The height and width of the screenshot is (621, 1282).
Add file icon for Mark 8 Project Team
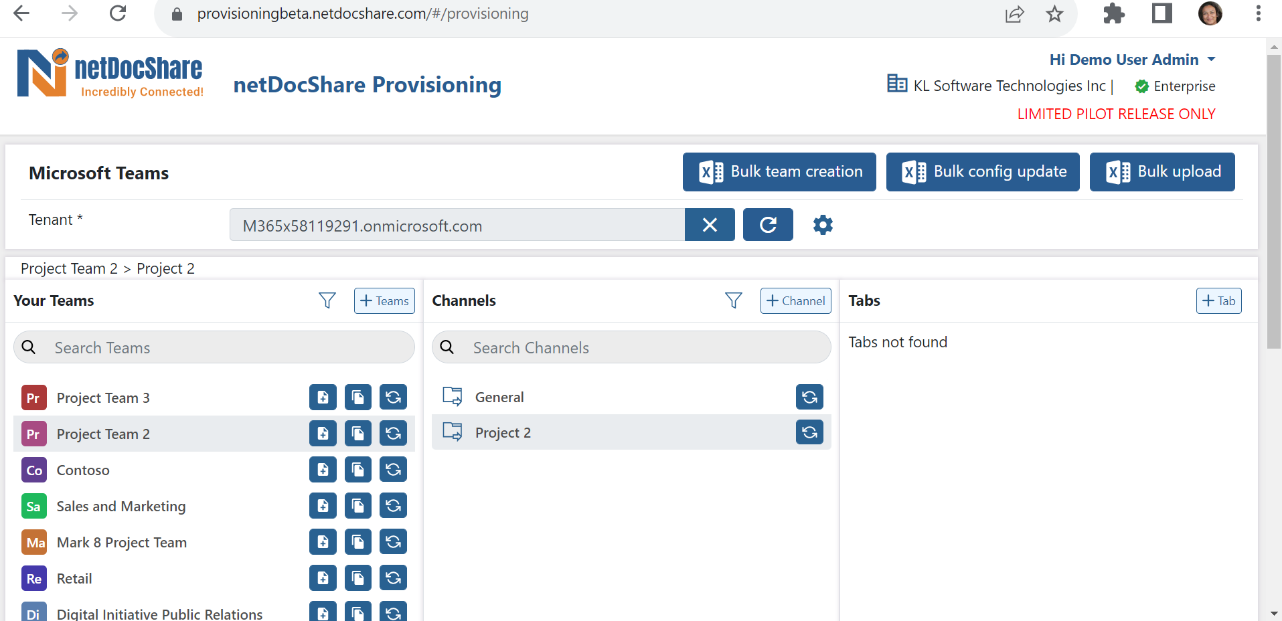(x=323, y=542)
